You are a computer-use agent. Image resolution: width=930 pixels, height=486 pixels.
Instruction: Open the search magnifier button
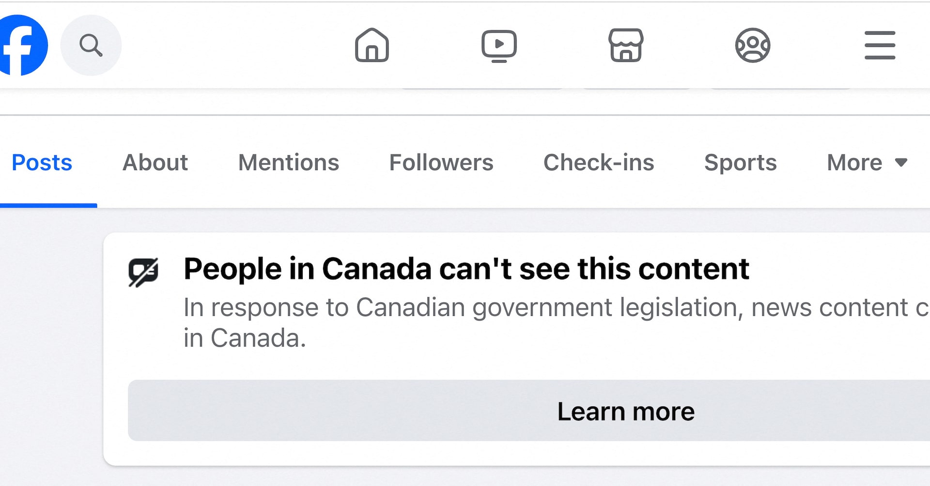click(91, 45)
